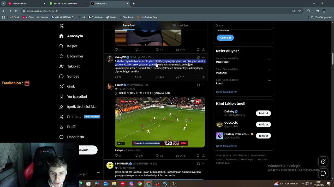Open more options for İcardi trend

269,81
